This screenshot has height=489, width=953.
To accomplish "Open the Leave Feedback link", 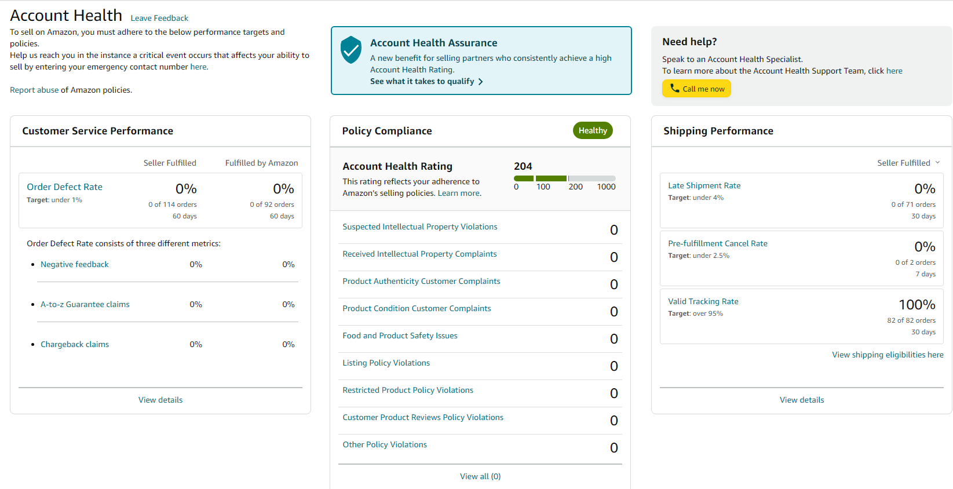I will [x=159, y=18].
